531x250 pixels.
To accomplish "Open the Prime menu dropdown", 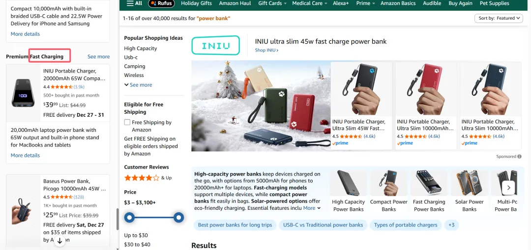I will click(x=366, y=3).
